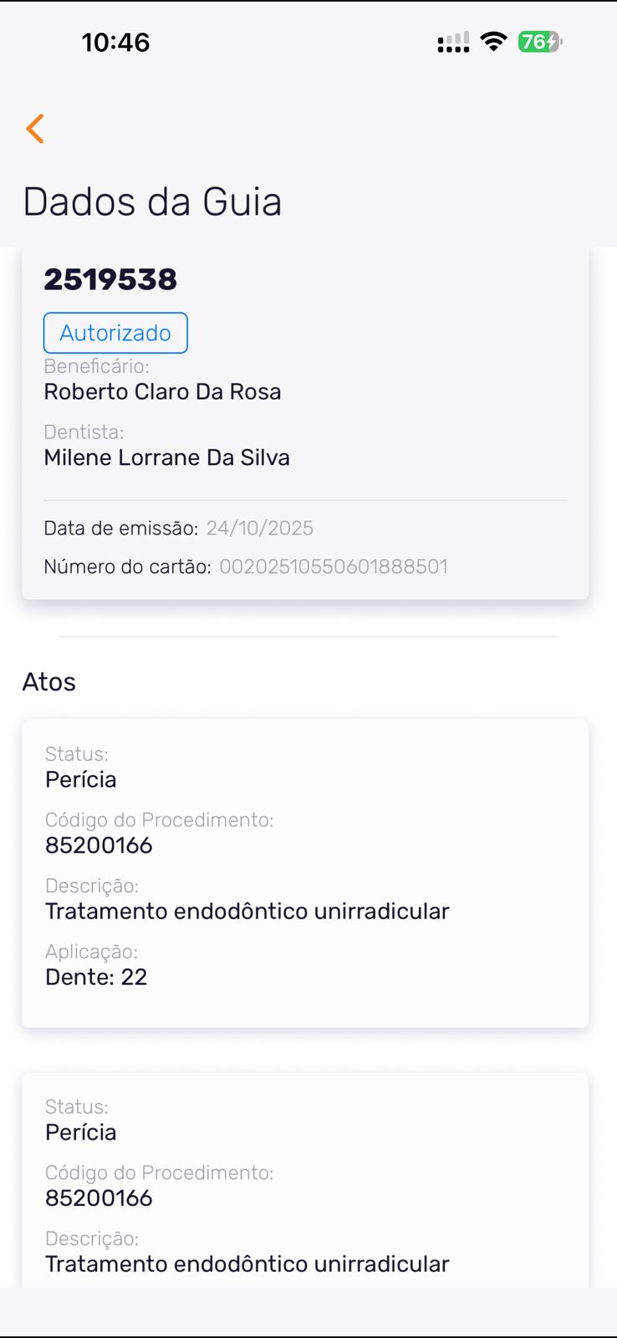Tap first card's Tratamento endodôntico unirradicular description
The image size is (617, 1338).
pyautogui.click(x=247, y=911)
